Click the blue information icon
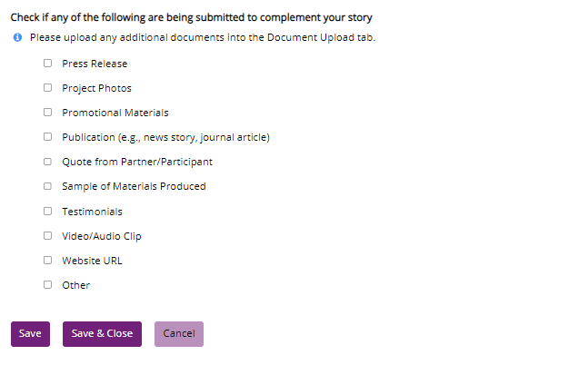Viewport: 569px width, 375px height. tap(17, 38)
